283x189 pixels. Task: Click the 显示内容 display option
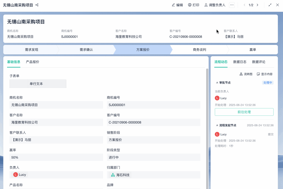(265, 74)
